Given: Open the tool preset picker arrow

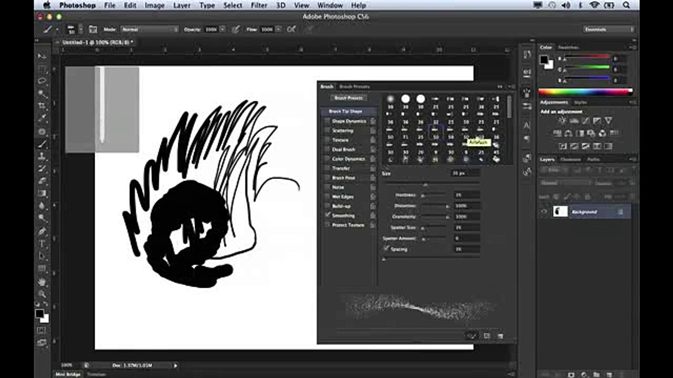Looking at the screenshot, I should 56,29.
